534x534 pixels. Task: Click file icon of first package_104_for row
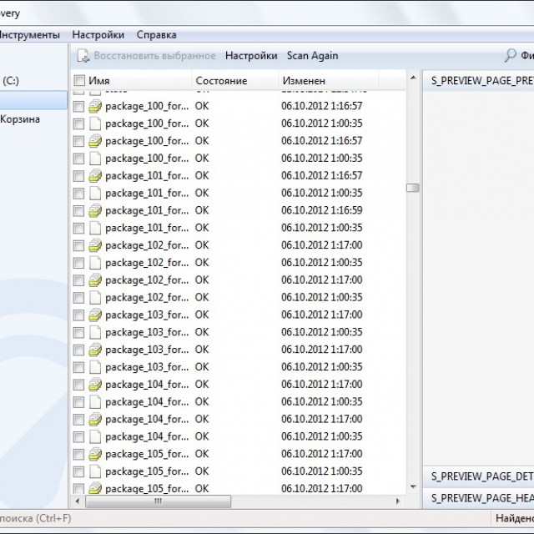[94, 385]
